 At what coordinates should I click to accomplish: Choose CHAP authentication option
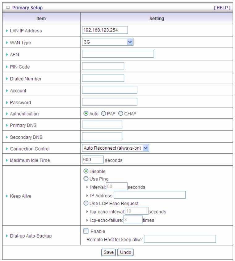click(x=120, y=114)
